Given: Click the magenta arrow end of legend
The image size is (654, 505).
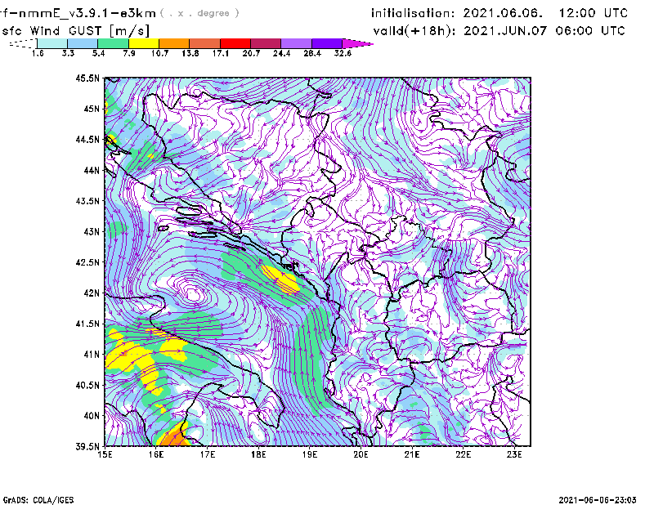Looking at the screenshot, I should 357,43.
